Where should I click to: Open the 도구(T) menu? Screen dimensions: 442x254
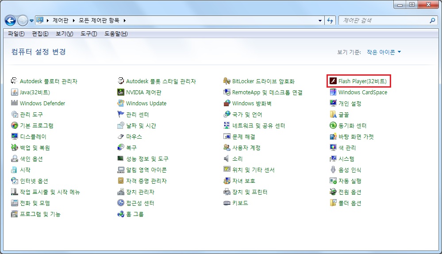click(x=88, y=34)
